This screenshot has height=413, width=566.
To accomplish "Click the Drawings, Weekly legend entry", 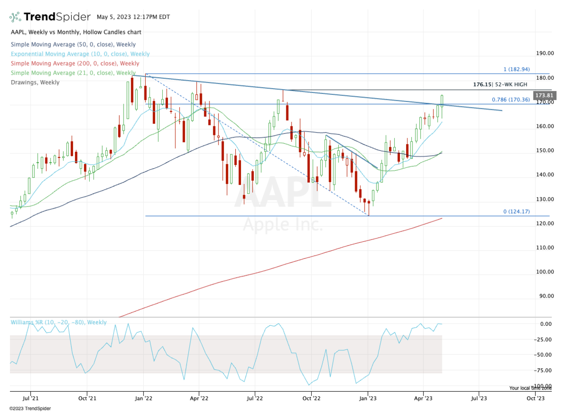I will tap(34, 83).
